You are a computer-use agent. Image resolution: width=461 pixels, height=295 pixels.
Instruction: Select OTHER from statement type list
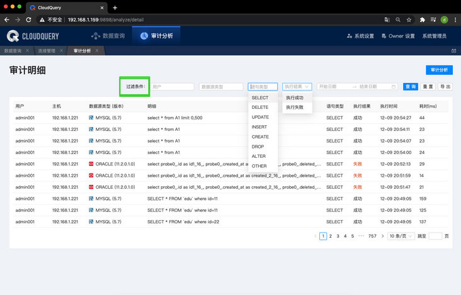263,166
